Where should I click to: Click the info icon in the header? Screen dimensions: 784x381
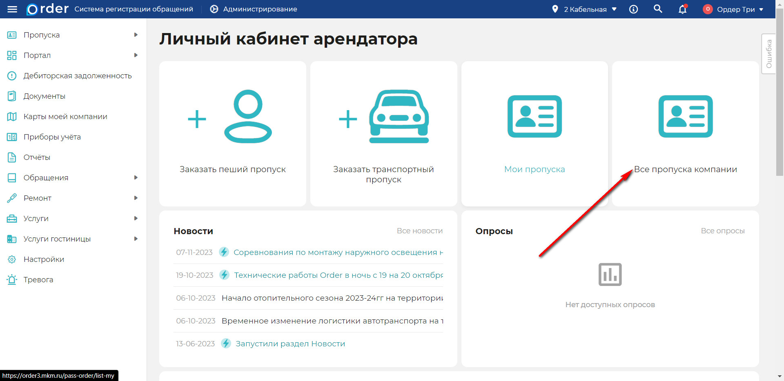click(633, 9)
